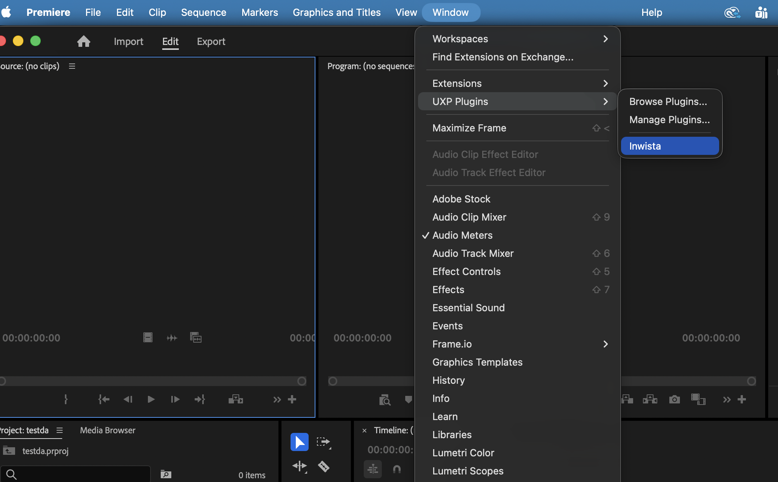Open Source monitor button editor plus
778x482 pixels.
(292, 399)
